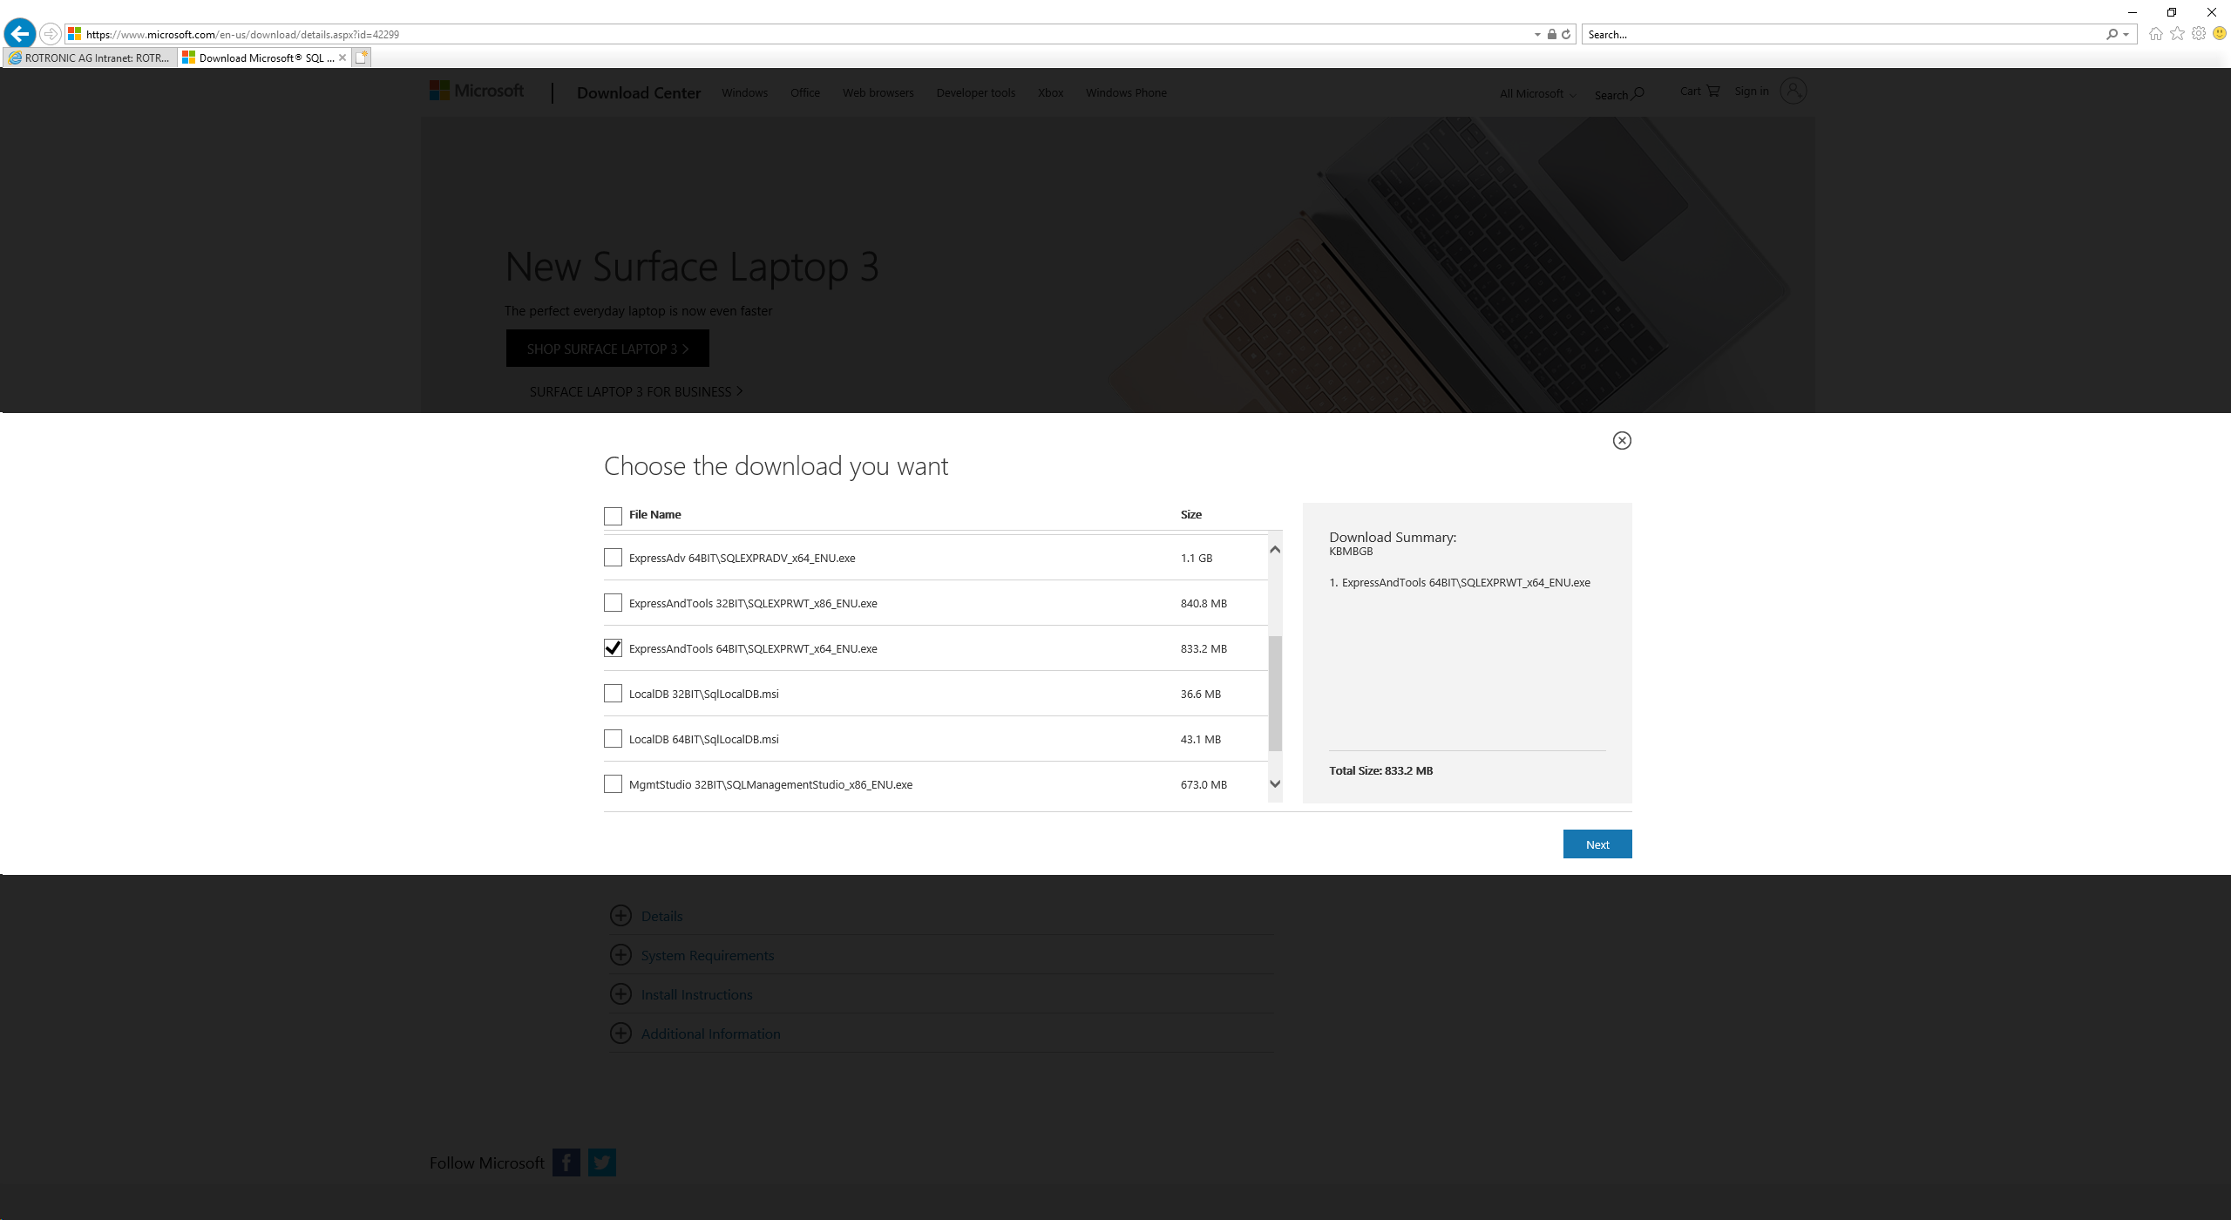Switch to the ROTRONIC AG Intranet tab
This screenshot has width=2231, height=1220.
click(90, 58)
